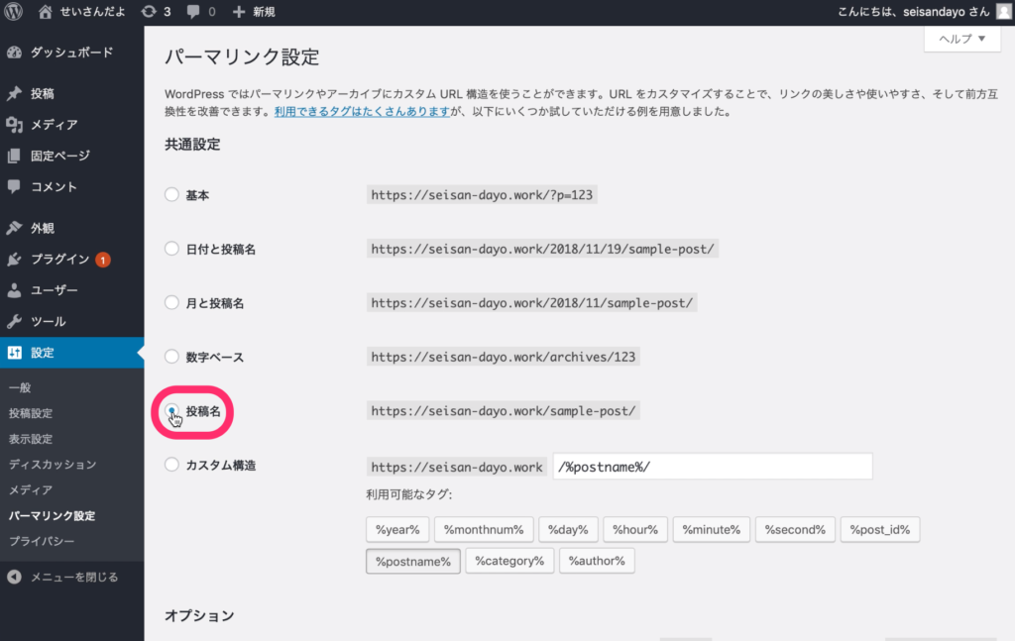Choose the カスタム構造 radio button
The height and width of the screenshot is (641, 1015).
[172, 465]
